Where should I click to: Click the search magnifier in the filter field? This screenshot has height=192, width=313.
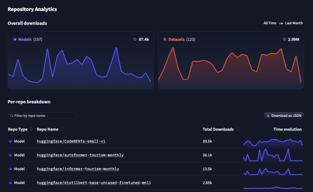click(11, 116)
